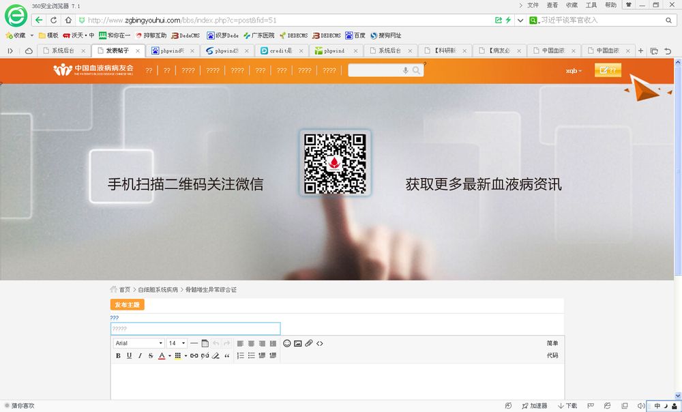Open 骨髓增生异常综合征 breadcrumb link

[211, 290]
